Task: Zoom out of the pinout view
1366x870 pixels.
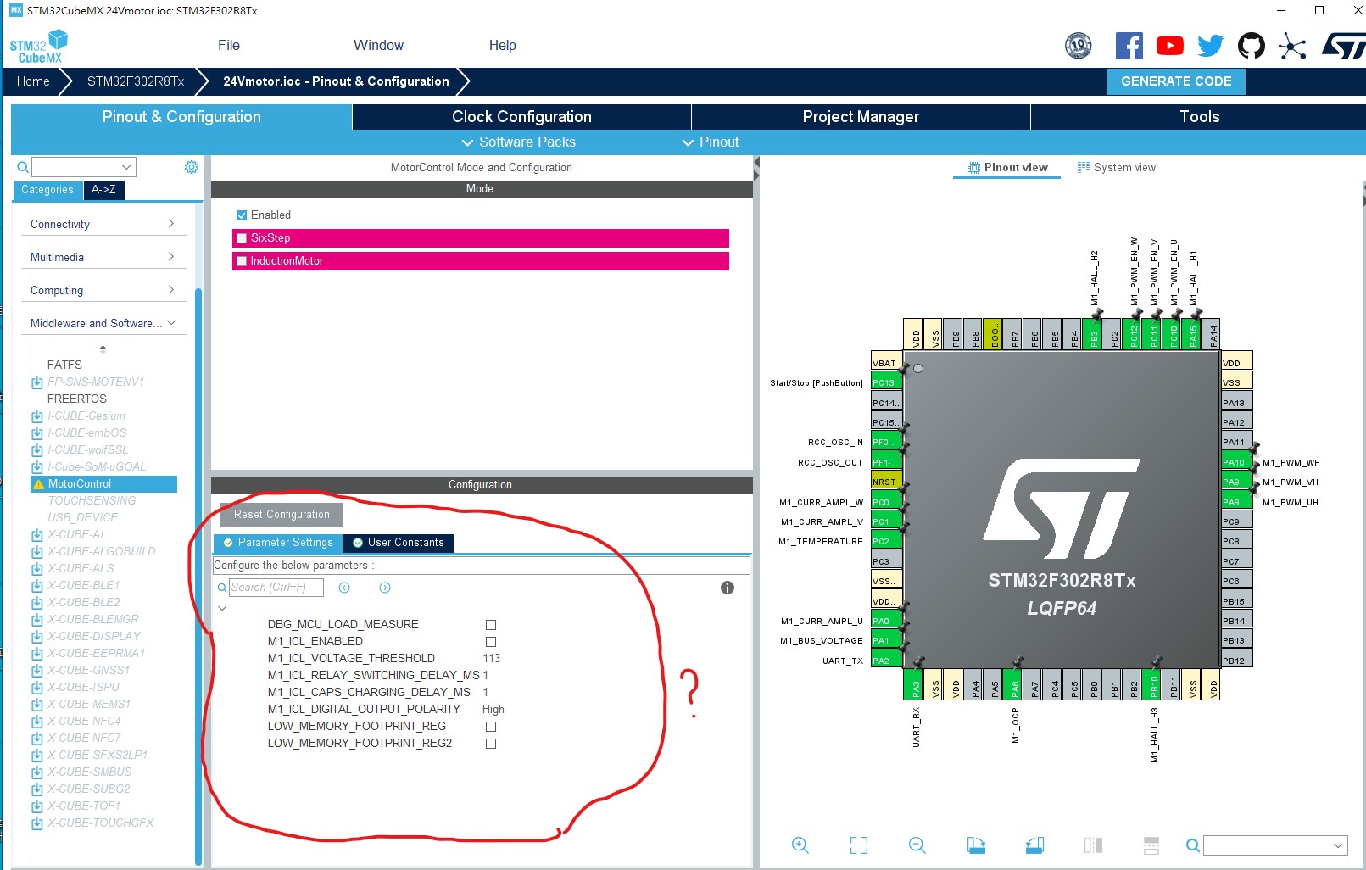Action: [x=917, y=845]
